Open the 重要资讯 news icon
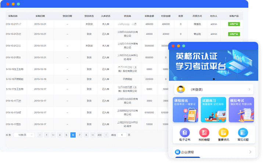The height and width of the screenshot is (163, 263). point(223,133)
